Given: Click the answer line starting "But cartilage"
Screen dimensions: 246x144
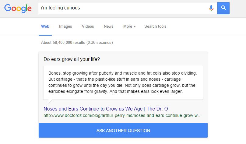Looking at the screenshot, I should coord(114,79).
